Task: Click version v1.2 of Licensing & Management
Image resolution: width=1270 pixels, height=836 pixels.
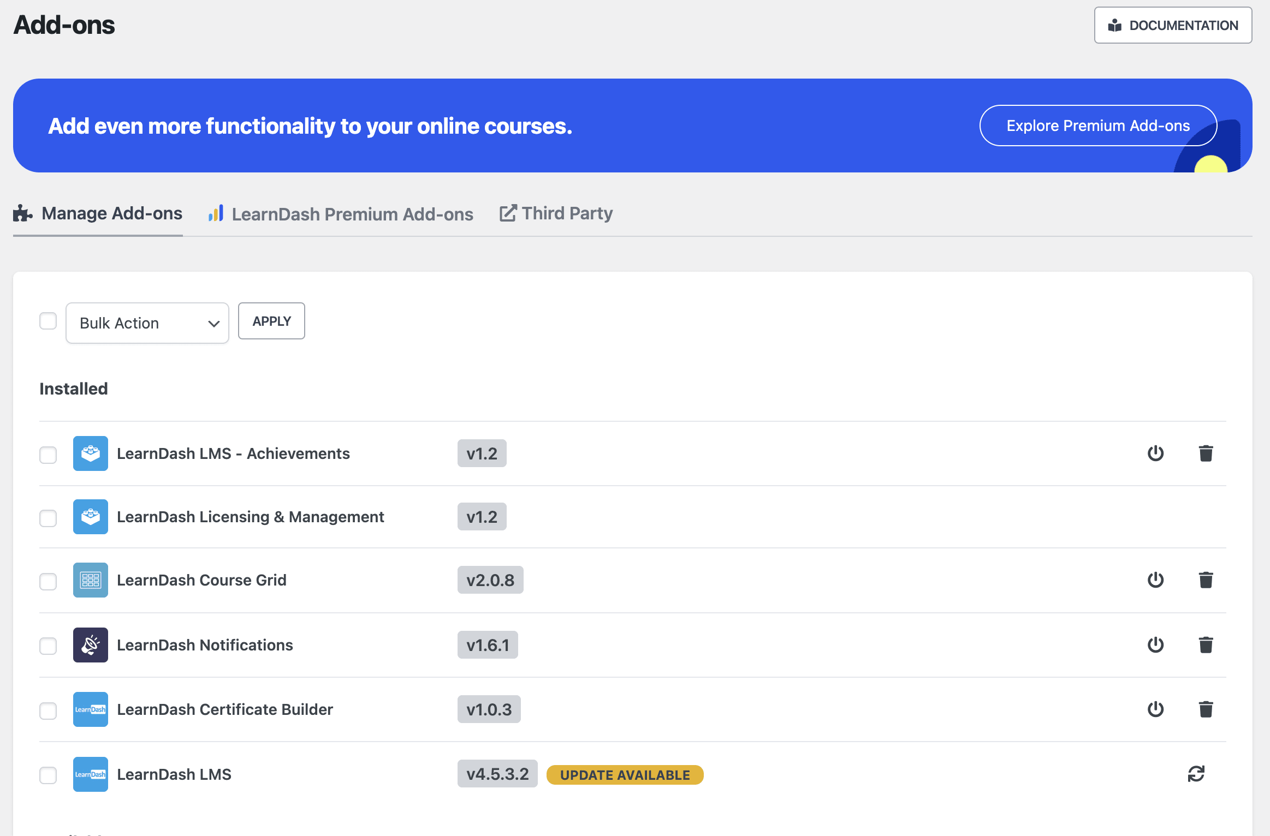Action: [482, 517]
